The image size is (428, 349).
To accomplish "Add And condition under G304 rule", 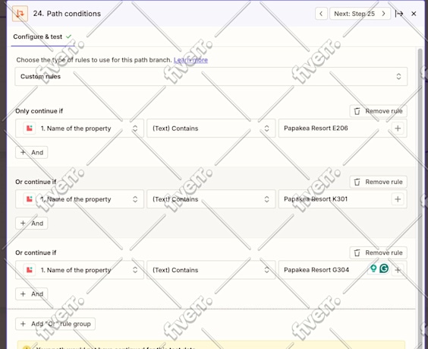I will coord(32,294).
